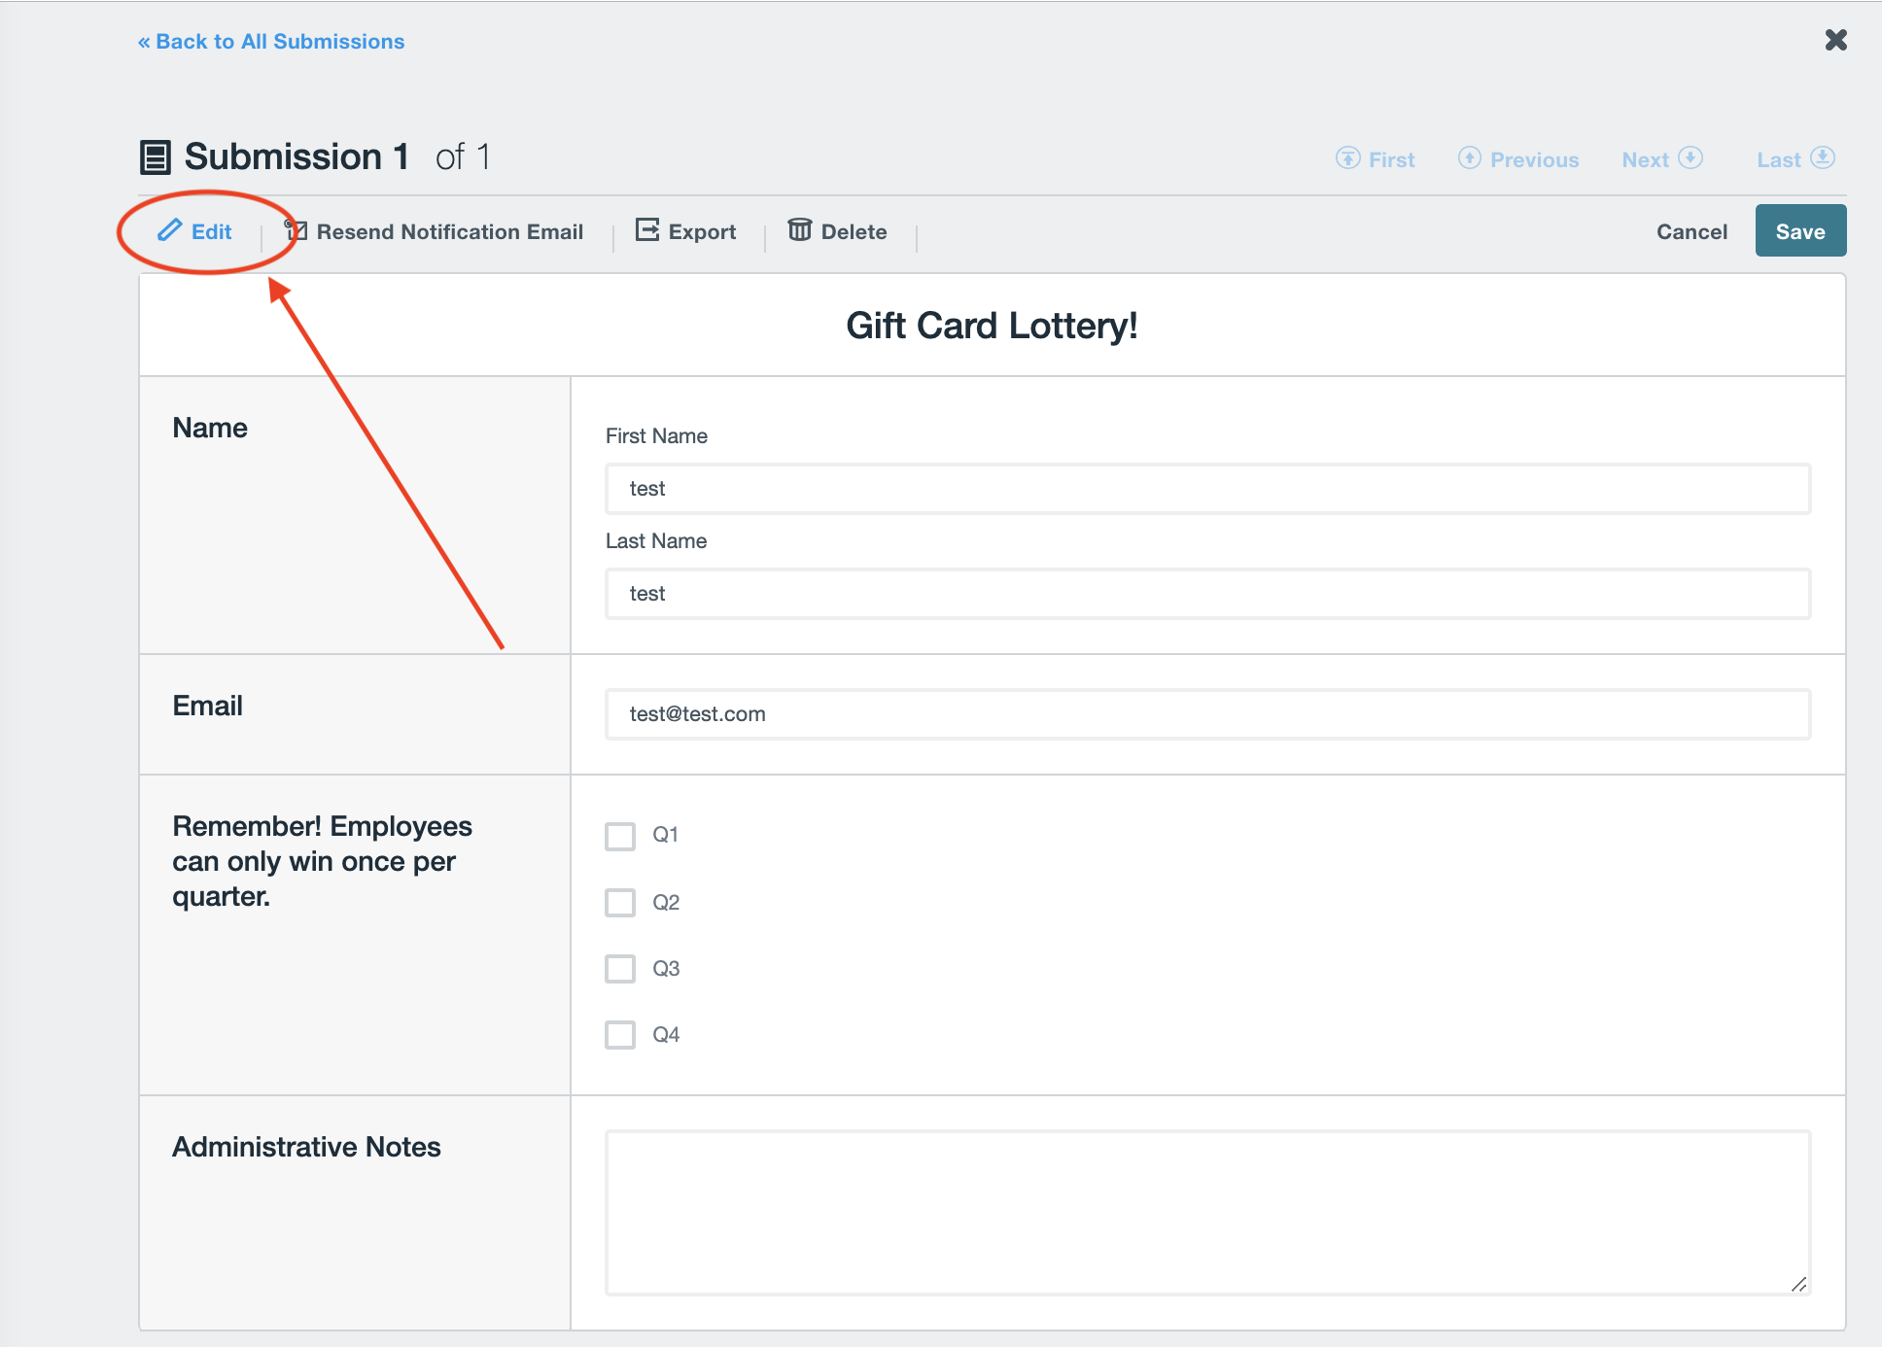Check the Q1 checkbox
Image resolution: width=1882 pixels, height=1347 pixels.
(620, 836)
